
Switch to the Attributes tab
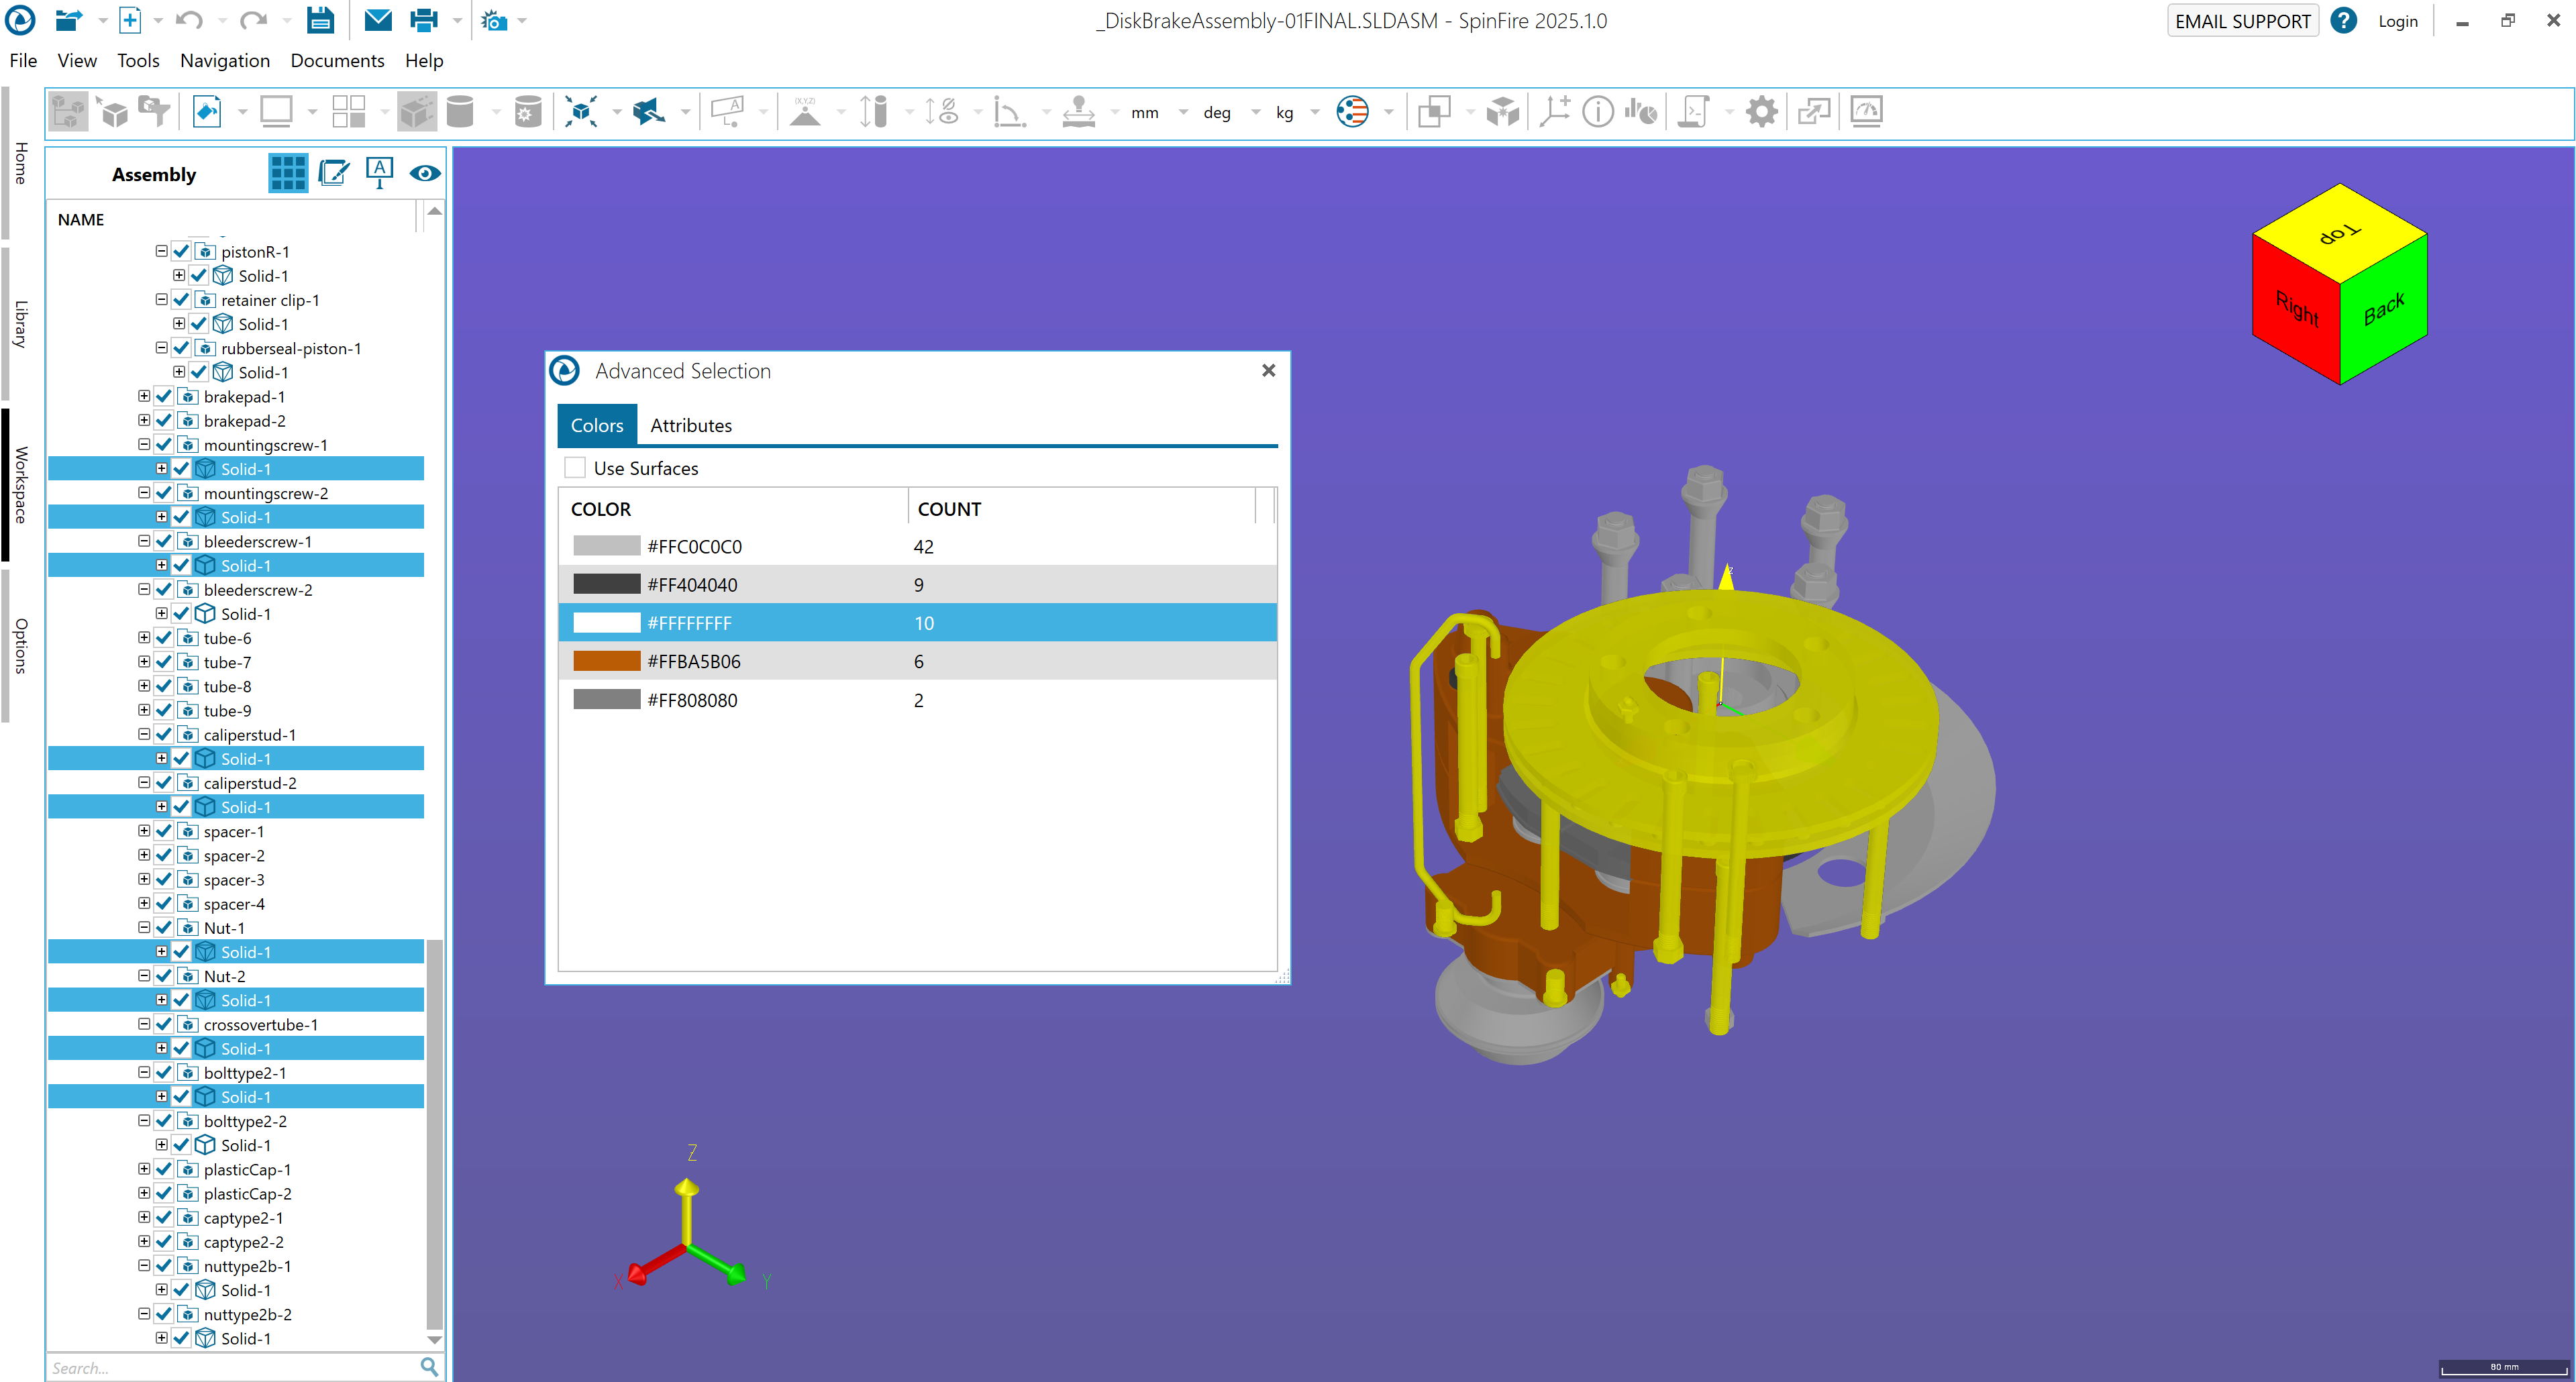(x=691, y=425)
